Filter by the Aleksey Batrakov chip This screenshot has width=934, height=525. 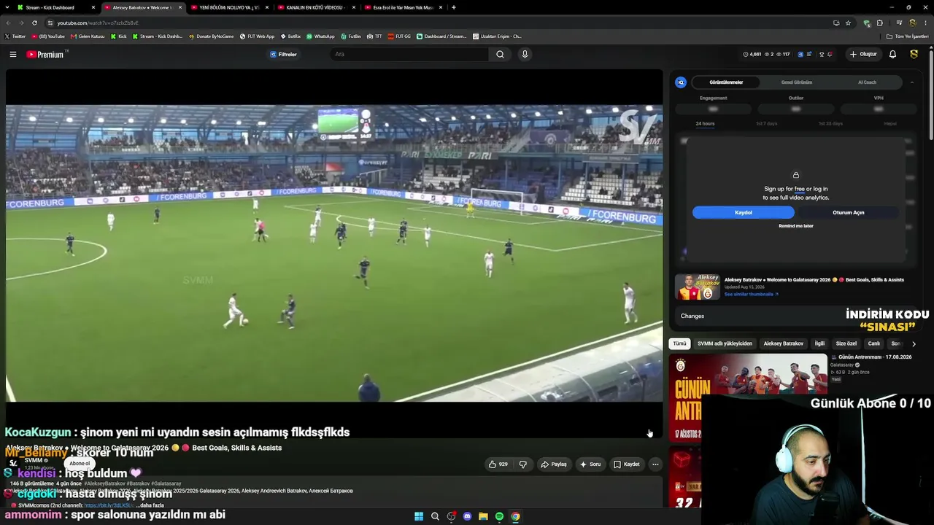[x=783, y=343]
